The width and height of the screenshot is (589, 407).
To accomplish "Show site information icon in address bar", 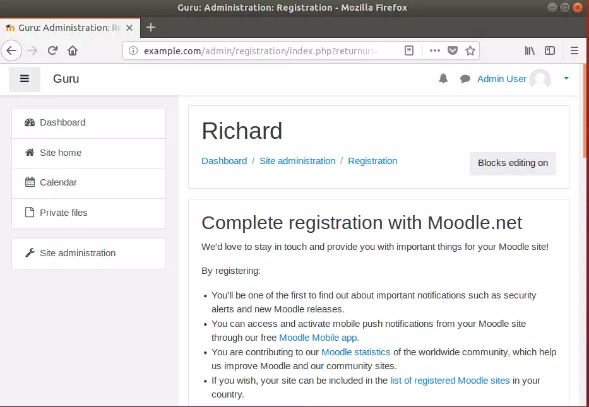I will point(133,50).
